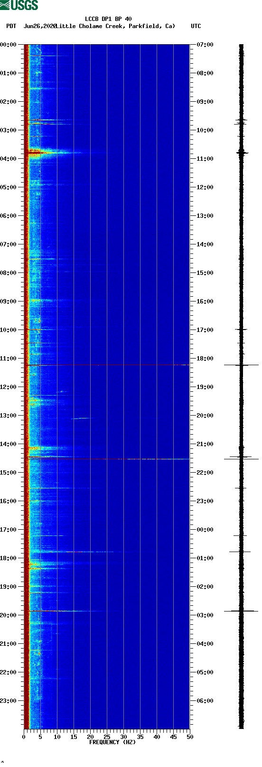Click the 11:00 UTC time label
Image resolution: width=262 pixels, height=767 pixels.
pyautogui.click(x=205, y=159)
